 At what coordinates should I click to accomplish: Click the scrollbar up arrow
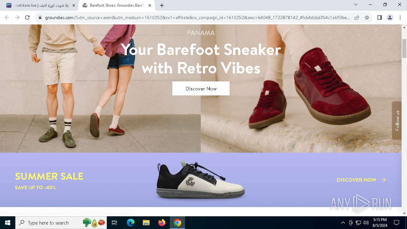404,27
